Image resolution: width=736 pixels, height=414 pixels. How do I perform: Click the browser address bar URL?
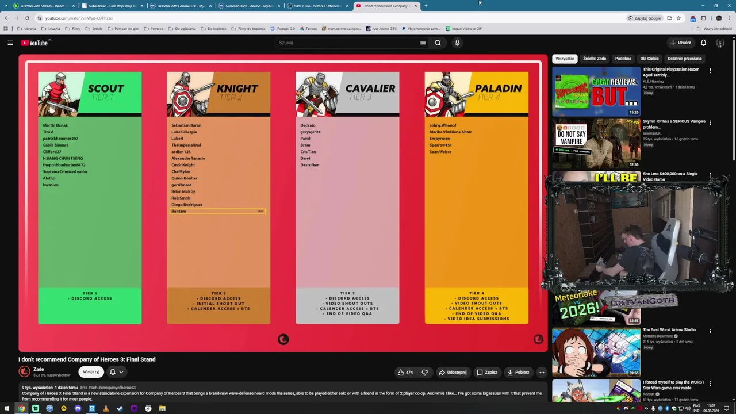coord(79,18)
